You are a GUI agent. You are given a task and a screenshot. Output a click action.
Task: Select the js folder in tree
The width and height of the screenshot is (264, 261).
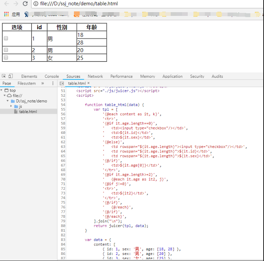[x=18, y=107]
